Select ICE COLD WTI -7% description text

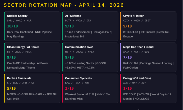tap(147, 97)
